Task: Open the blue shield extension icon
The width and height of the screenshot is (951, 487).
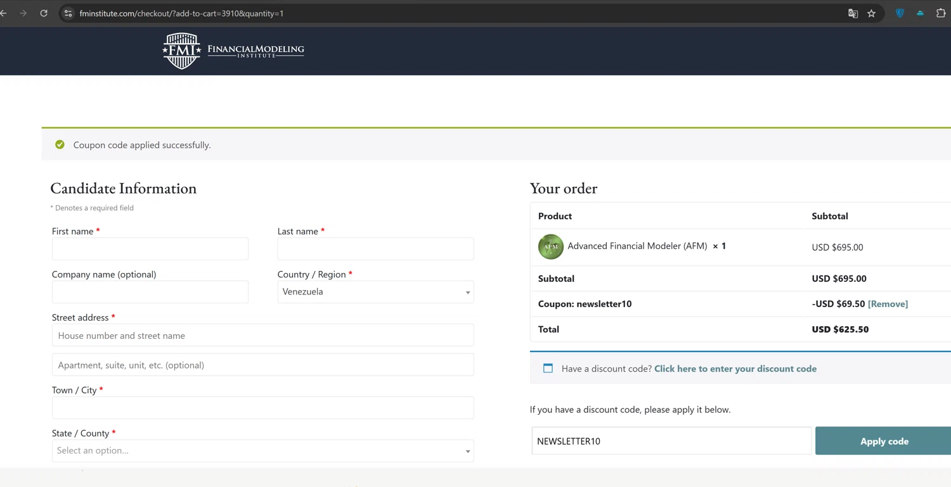Action: [900, 13]
